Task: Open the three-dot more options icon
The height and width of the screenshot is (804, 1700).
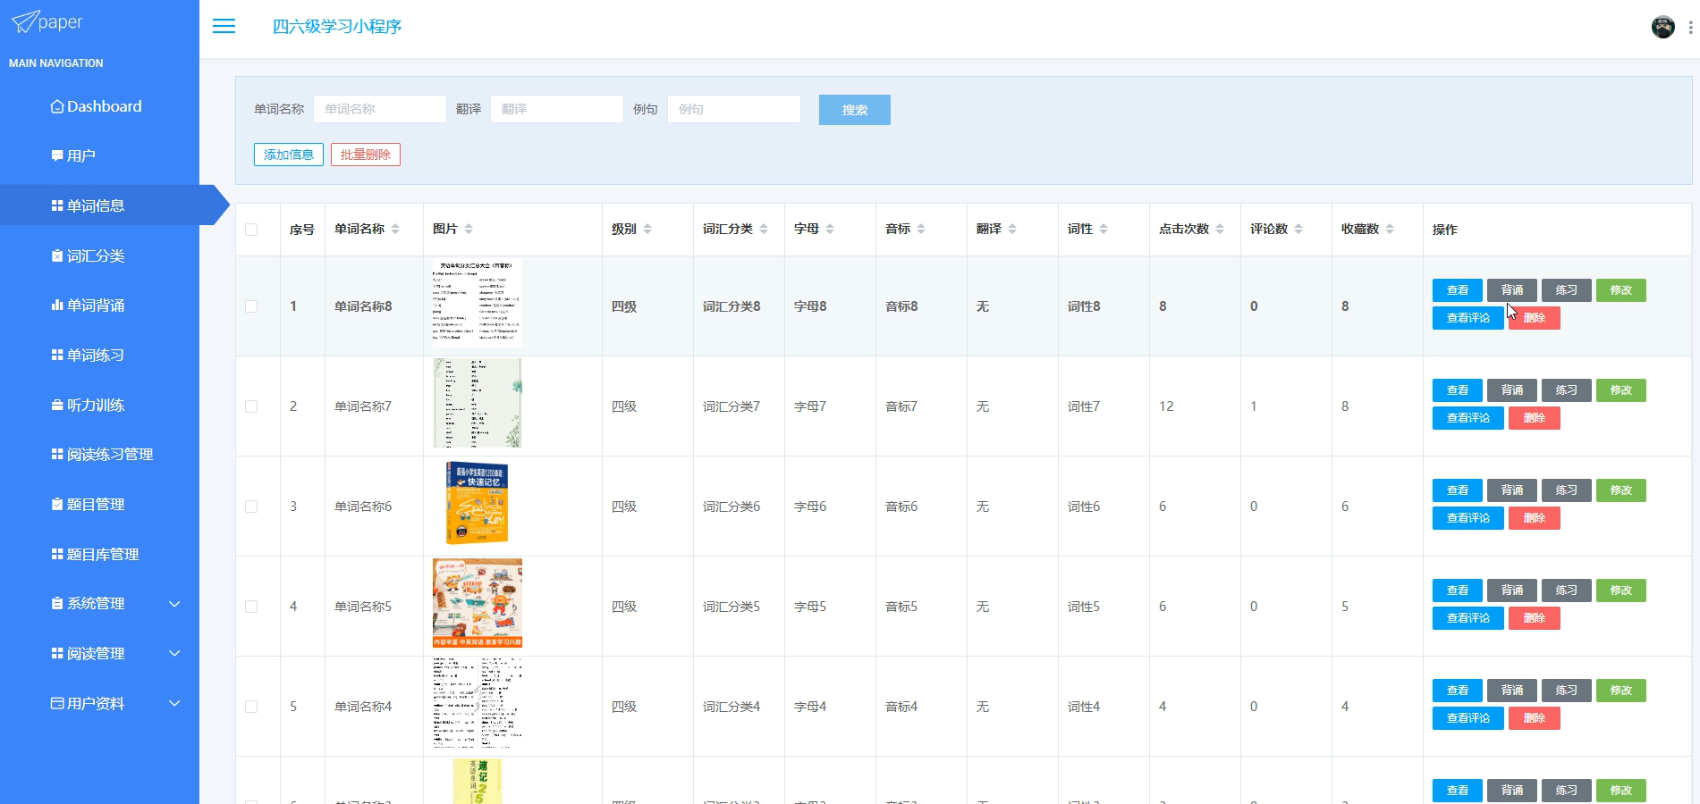Action: coord(1690,28)
